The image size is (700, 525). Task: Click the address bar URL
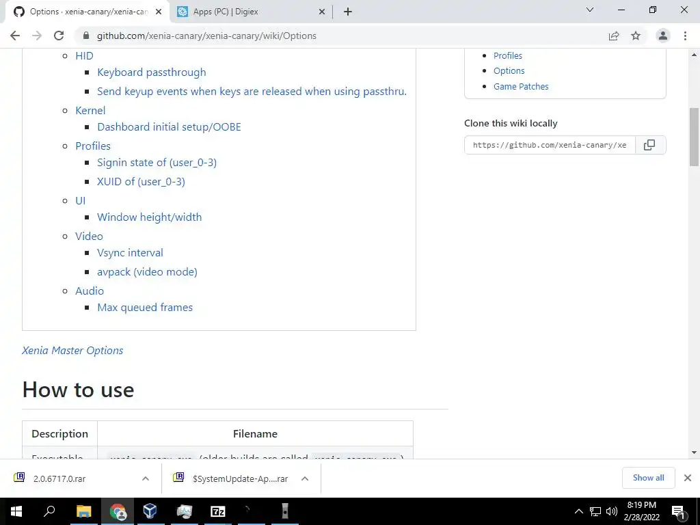coord(206,36)
